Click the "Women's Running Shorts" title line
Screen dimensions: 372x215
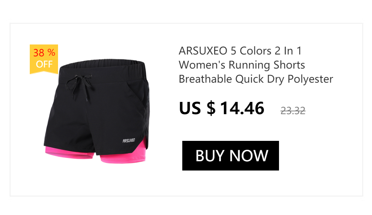(x=242, y=65)
